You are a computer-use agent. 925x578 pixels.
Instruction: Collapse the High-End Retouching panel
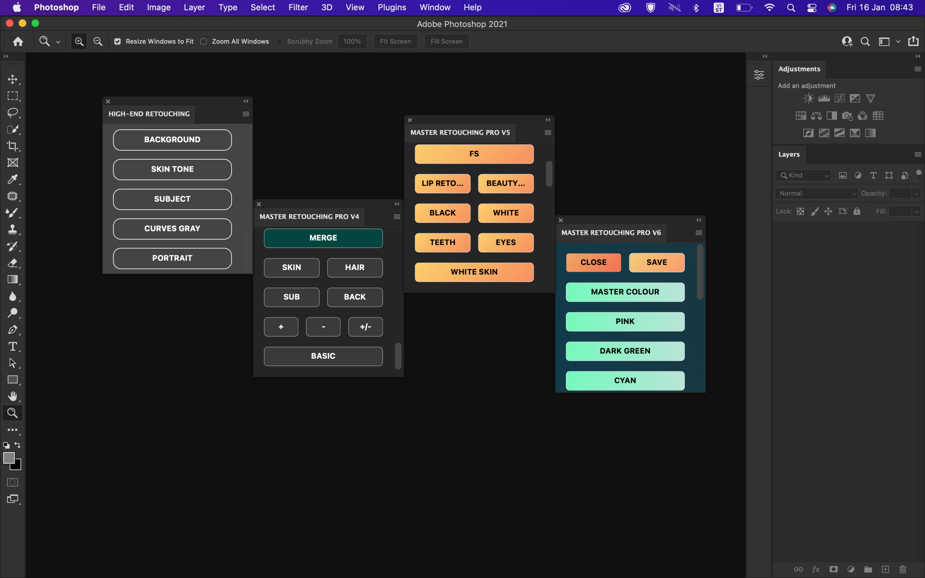pos(246,101)
